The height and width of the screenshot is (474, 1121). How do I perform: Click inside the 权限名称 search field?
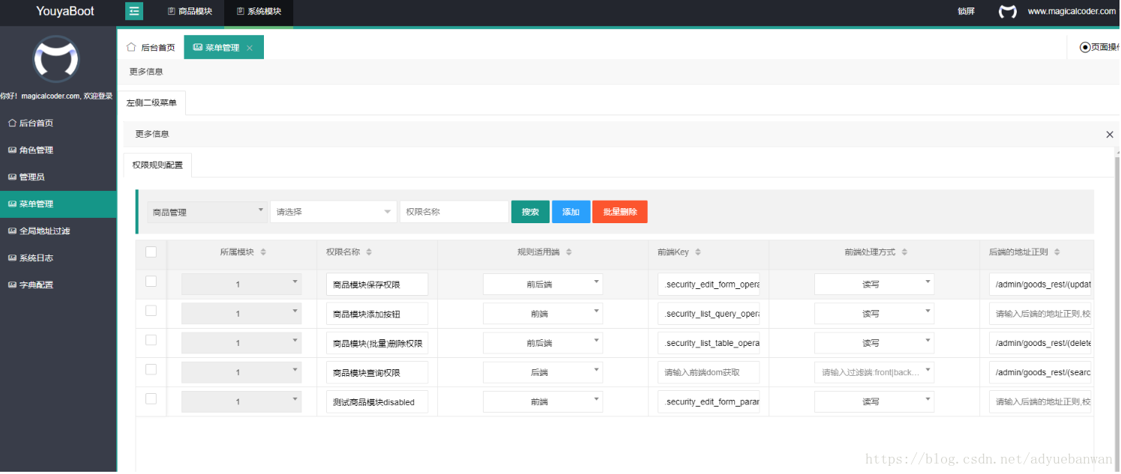[x=454, y=211]
